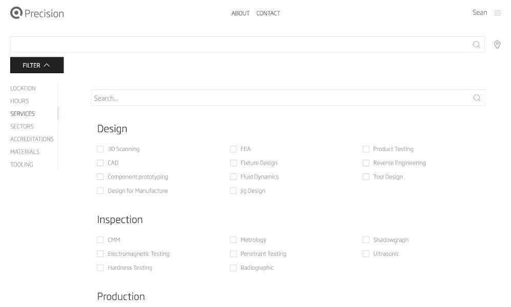Click the Sean user name

[x=479, y=13]
